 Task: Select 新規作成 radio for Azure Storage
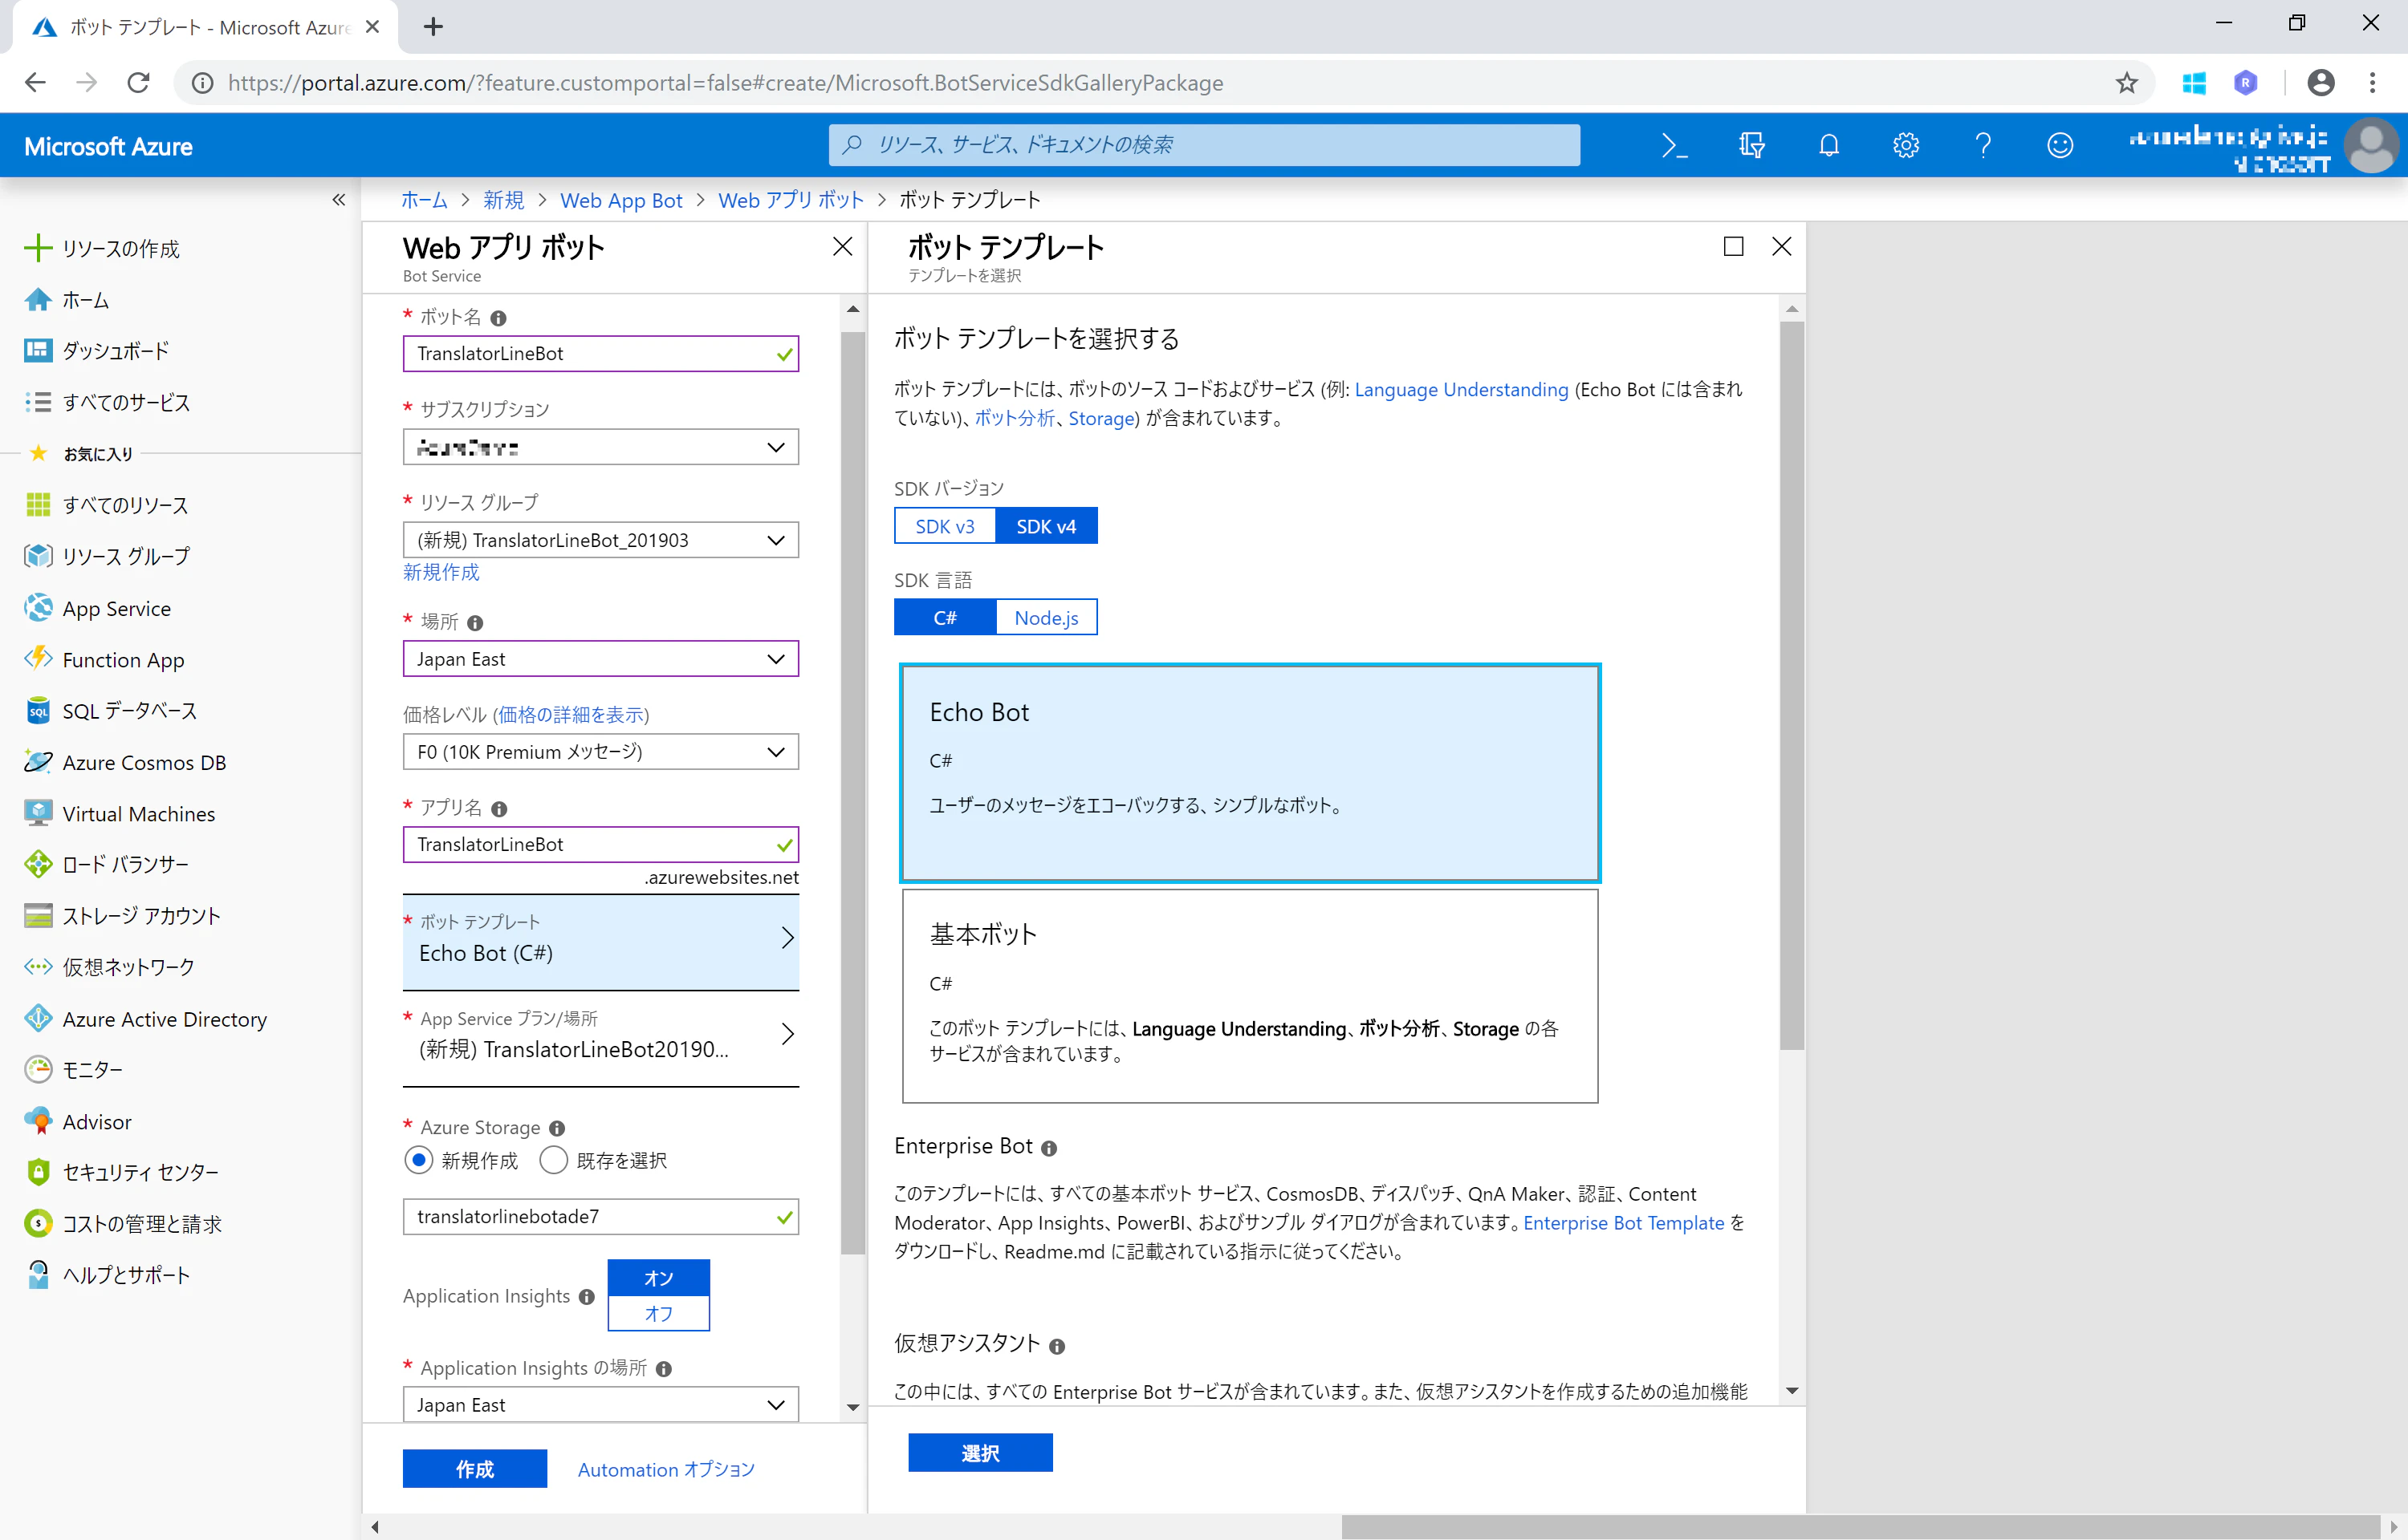click(x=418, y=1160)
